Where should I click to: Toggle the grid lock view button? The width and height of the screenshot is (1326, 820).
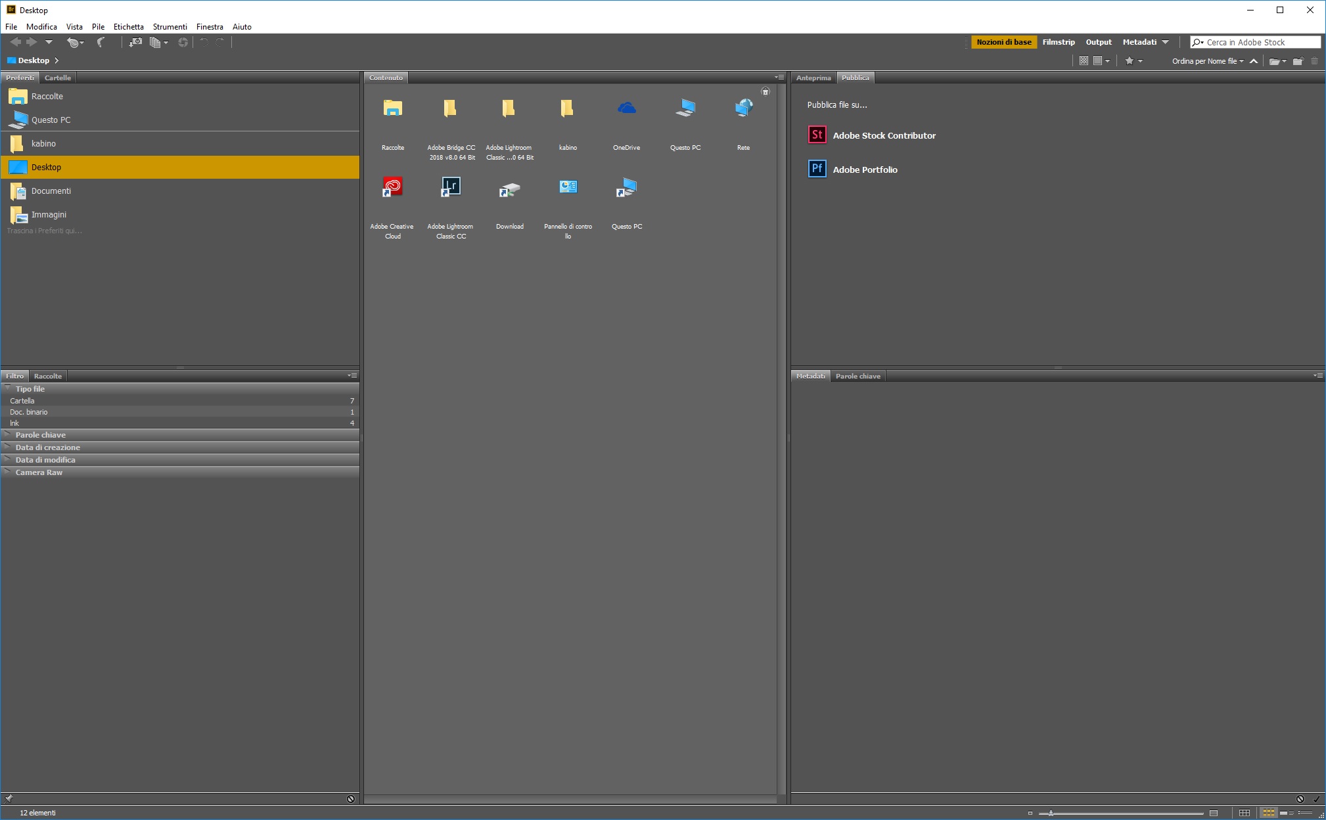click(1245, 813)
